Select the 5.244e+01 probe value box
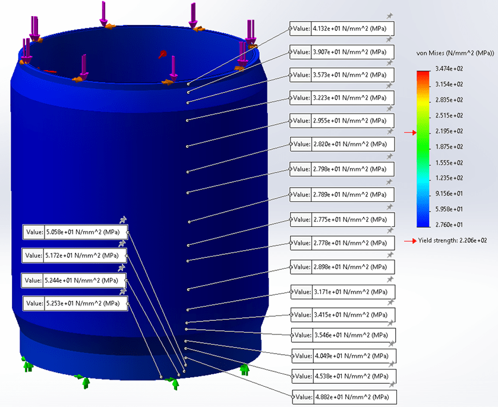This screenshot has width=498, height=407. (74, 280)
